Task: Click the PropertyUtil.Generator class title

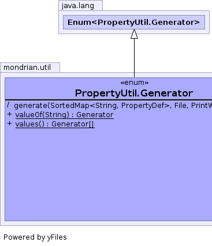Action: [x=134, y=94]
